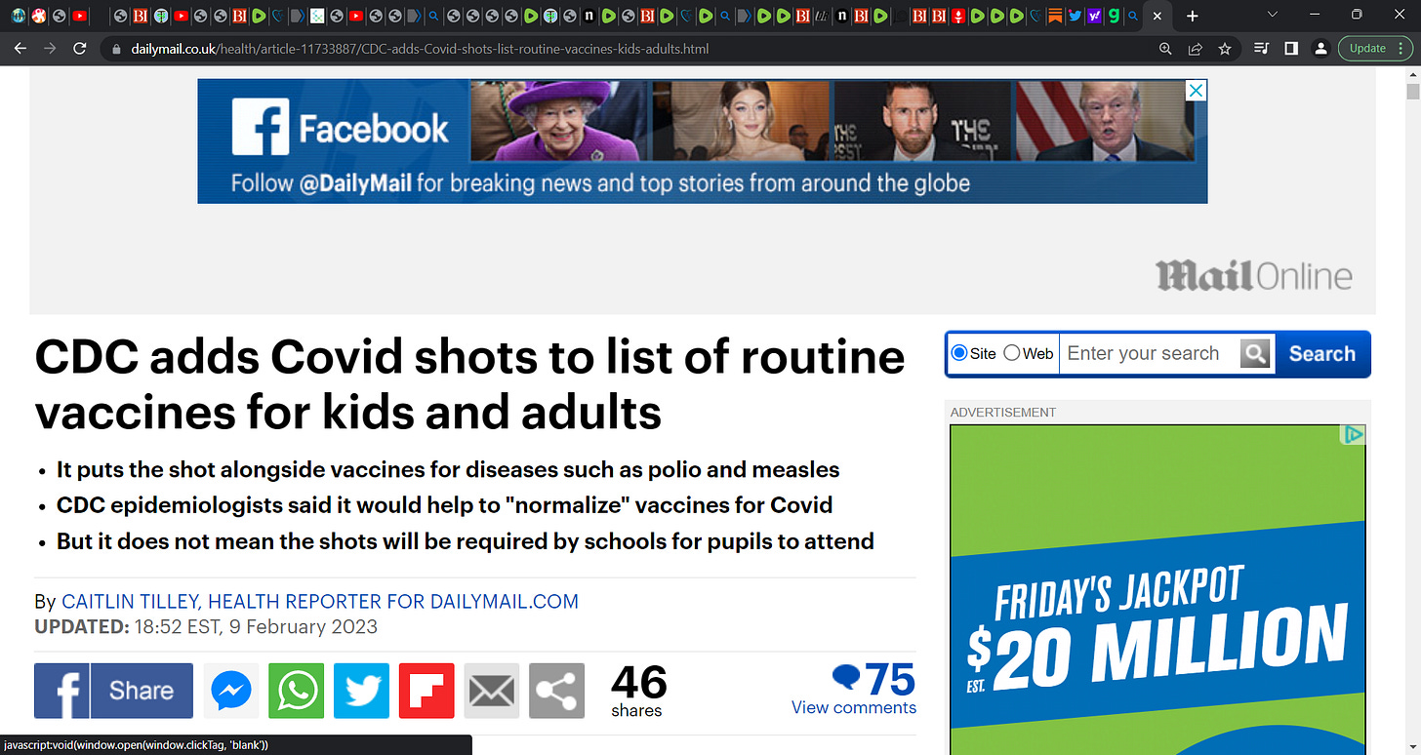1421x755 pixels.
Task: Share the article via WhatsApp
Action: (296, 691)
